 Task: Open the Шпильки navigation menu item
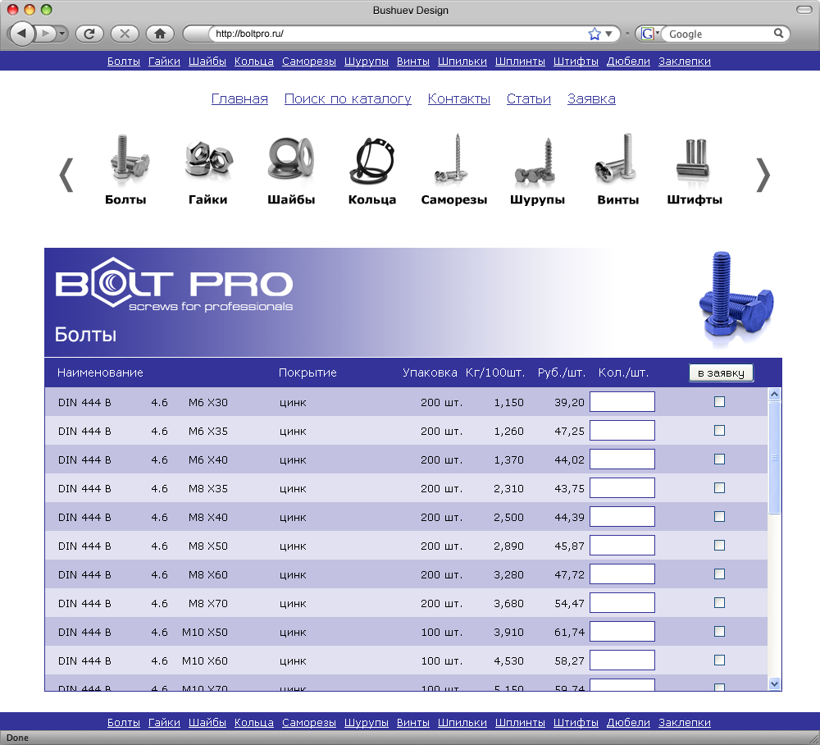click(x=462, y=61)
